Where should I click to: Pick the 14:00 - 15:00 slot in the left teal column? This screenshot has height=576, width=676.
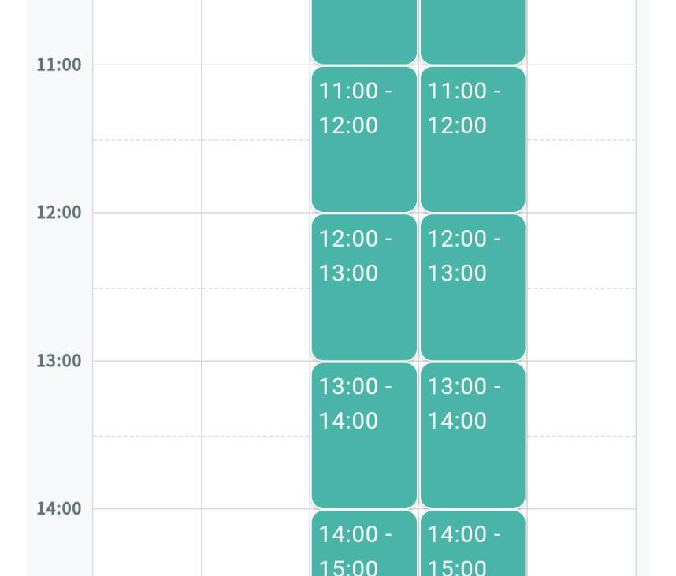364,543
